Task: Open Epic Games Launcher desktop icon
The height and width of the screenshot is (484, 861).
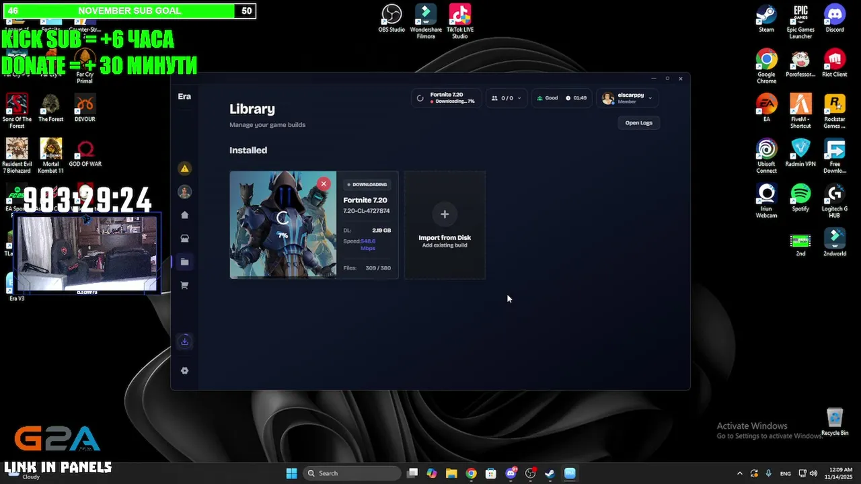Action: (x=800, y=22)
